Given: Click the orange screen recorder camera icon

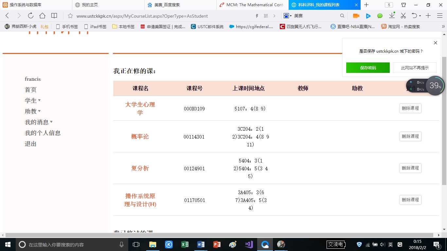Looking at the screenshot, I should click(x=356, y=16).
